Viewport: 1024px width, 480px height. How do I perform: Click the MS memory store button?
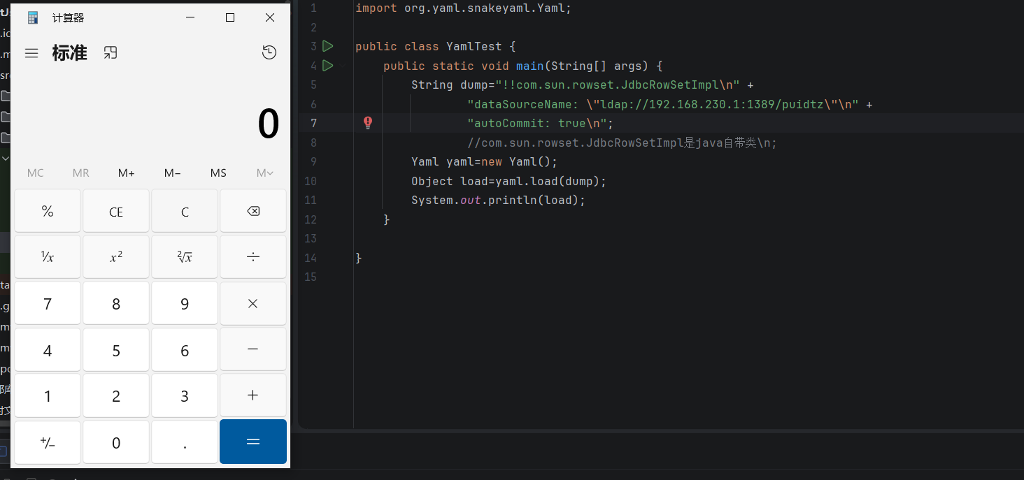(218, 173)
